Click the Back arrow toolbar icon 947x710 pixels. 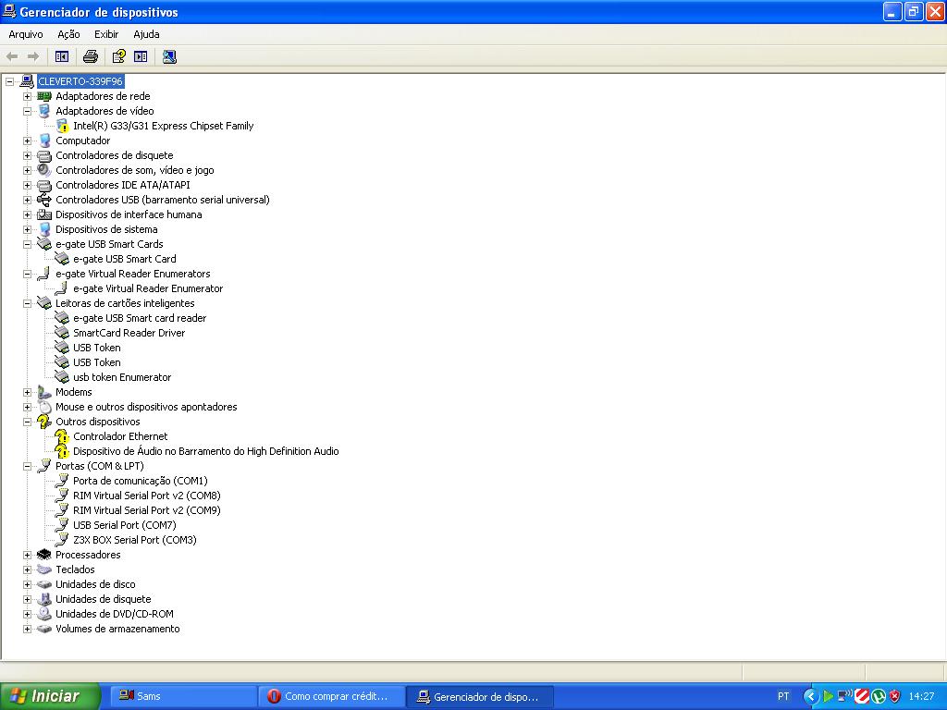tap(12, 56)
